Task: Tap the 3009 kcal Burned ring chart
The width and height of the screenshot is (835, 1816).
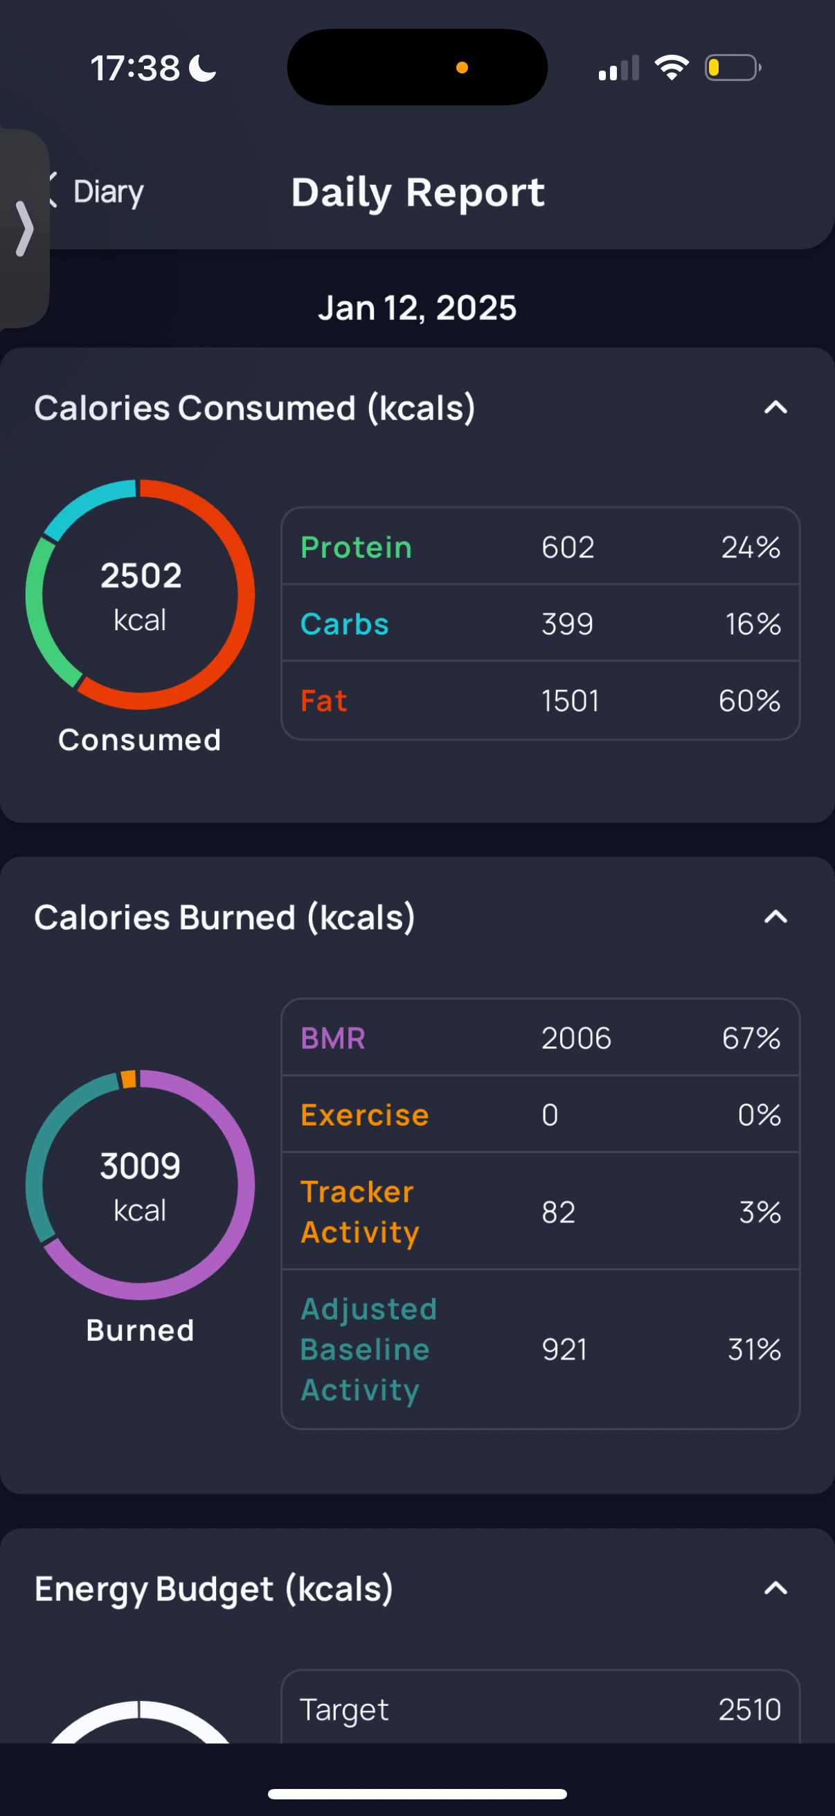Action: [x=141, y=1185]
